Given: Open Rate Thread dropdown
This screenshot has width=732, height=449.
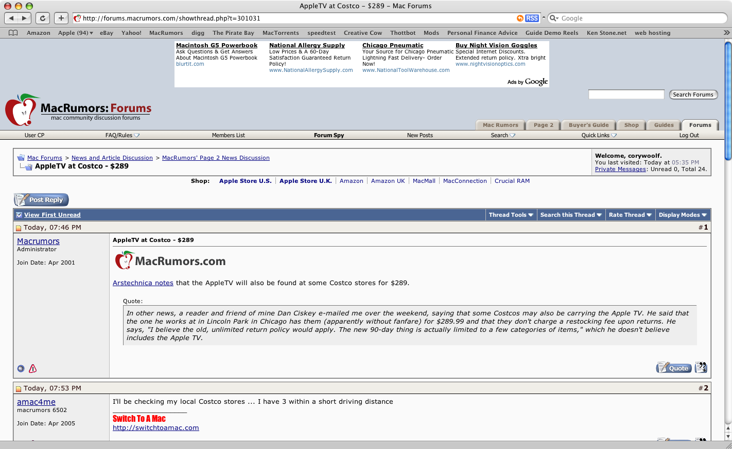Looking at the screenshot, I should [630, 215].
